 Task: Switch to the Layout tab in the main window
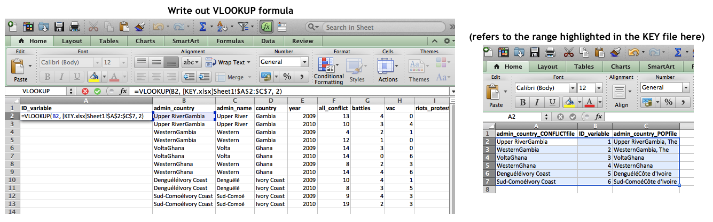[x=72, y=41]
